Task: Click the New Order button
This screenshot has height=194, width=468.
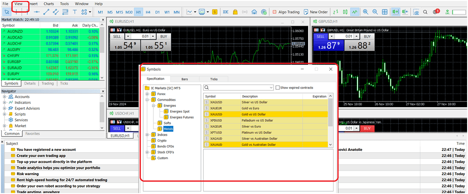Action: pyautogui.click(x=316, y=12)
